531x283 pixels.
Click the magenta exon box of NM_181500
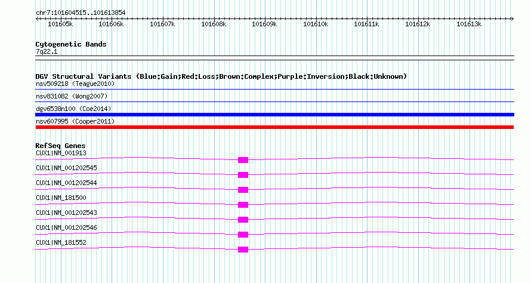click(243, 205)
